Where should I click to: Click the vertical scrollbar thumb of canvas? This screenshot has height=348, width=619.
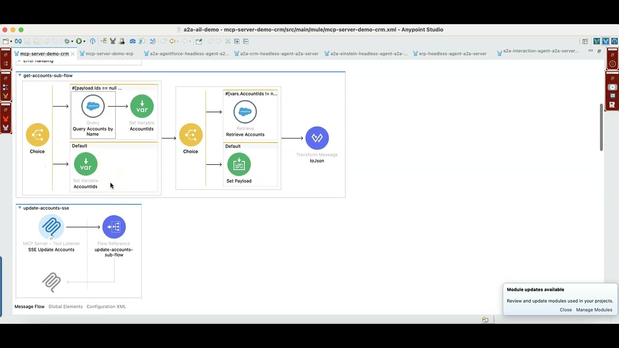tap(602, 127)
